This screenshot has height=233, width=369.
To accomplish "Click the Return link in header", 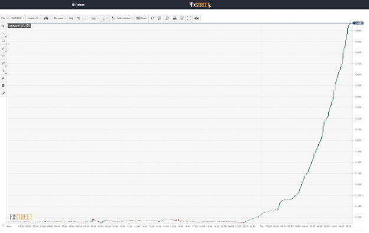I will (x=78, y=5).
